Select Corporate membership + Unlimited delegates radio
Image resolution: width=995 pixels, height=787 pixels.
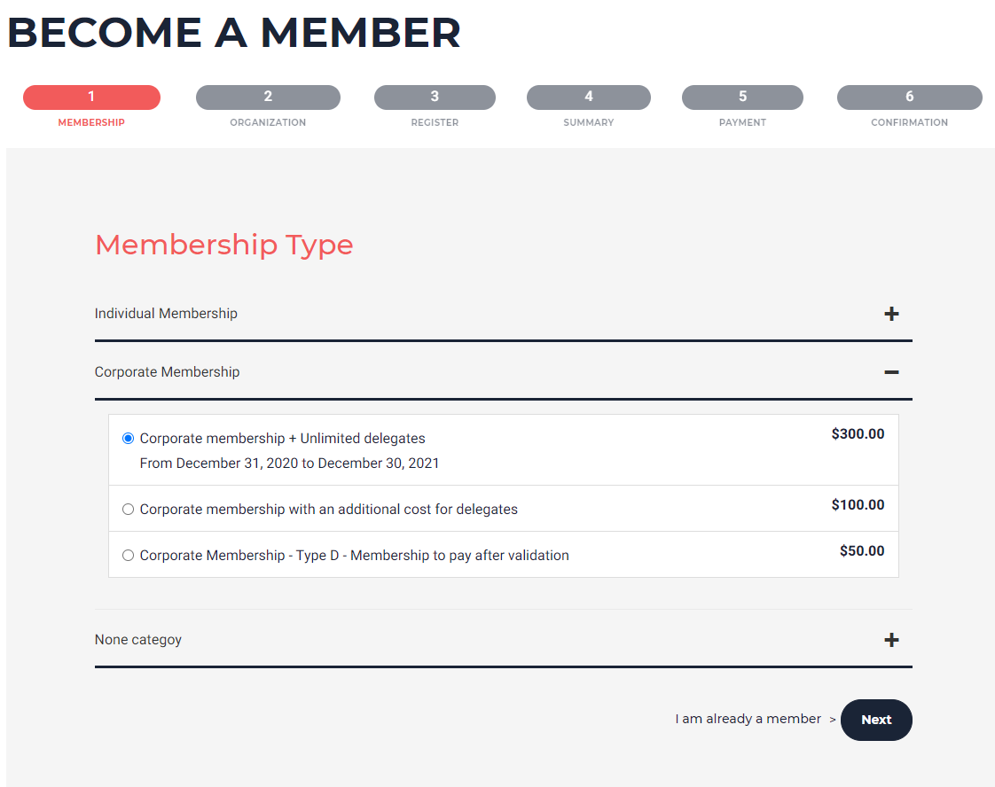pyautogui.click(x=129, y=439)
